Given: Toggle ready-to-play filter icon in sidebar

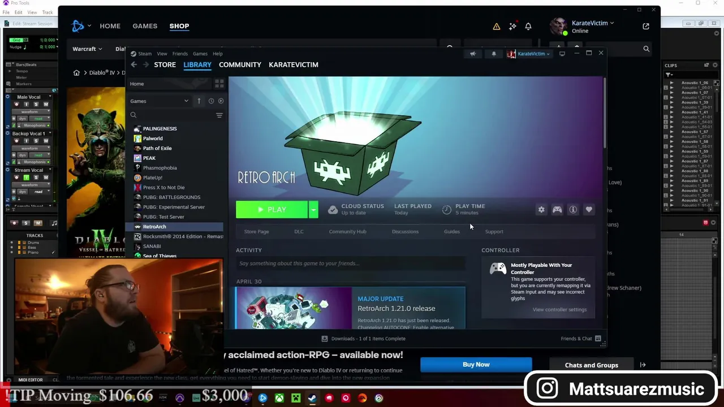Looking at the screenshot, I should click(x=221, y=101).
